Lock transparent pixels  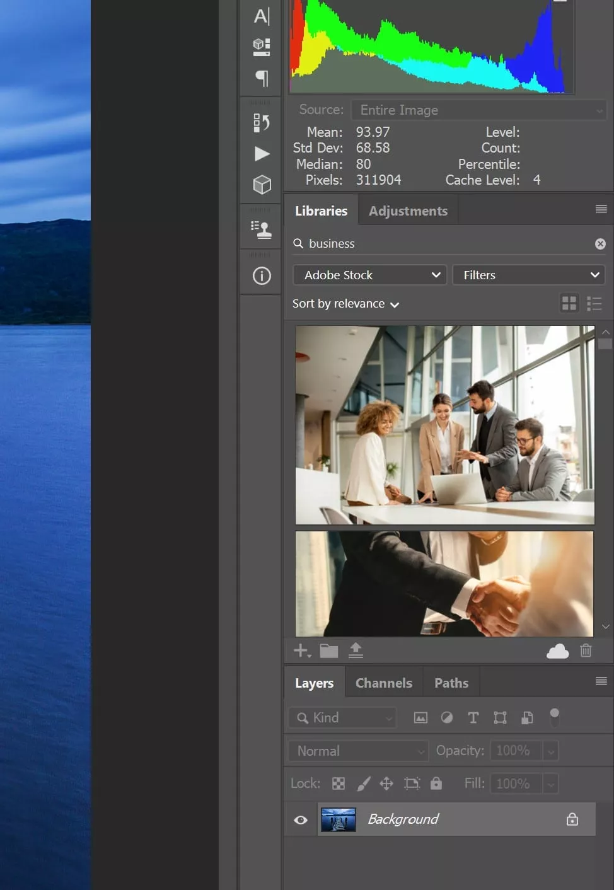339,783
